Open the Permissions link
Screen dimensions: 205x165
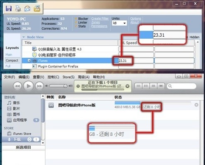[x=99, y=26]
